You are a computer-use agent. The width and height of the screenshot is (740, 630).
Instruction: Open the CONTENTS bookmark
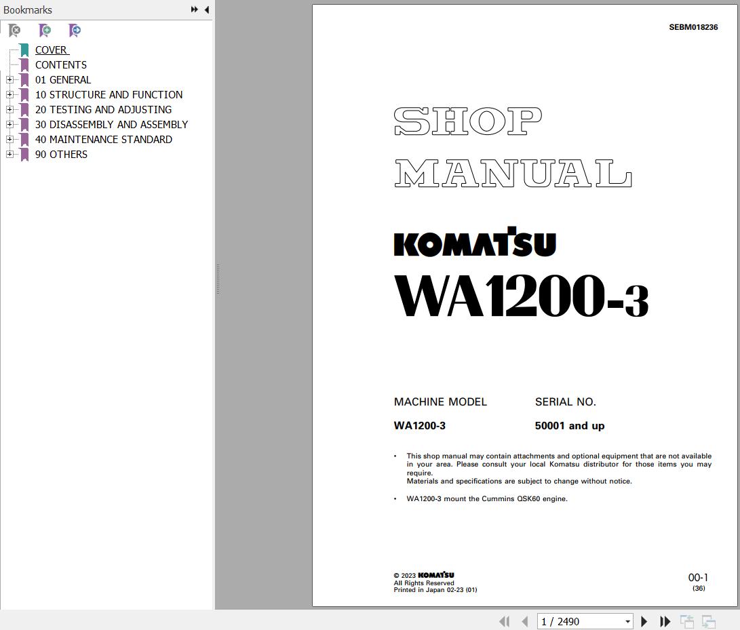tap(61, 64)
